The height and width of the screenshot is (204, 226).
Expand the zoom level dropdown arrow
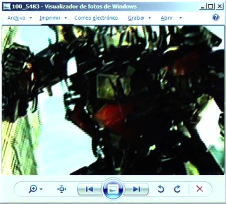pos(41,189)
